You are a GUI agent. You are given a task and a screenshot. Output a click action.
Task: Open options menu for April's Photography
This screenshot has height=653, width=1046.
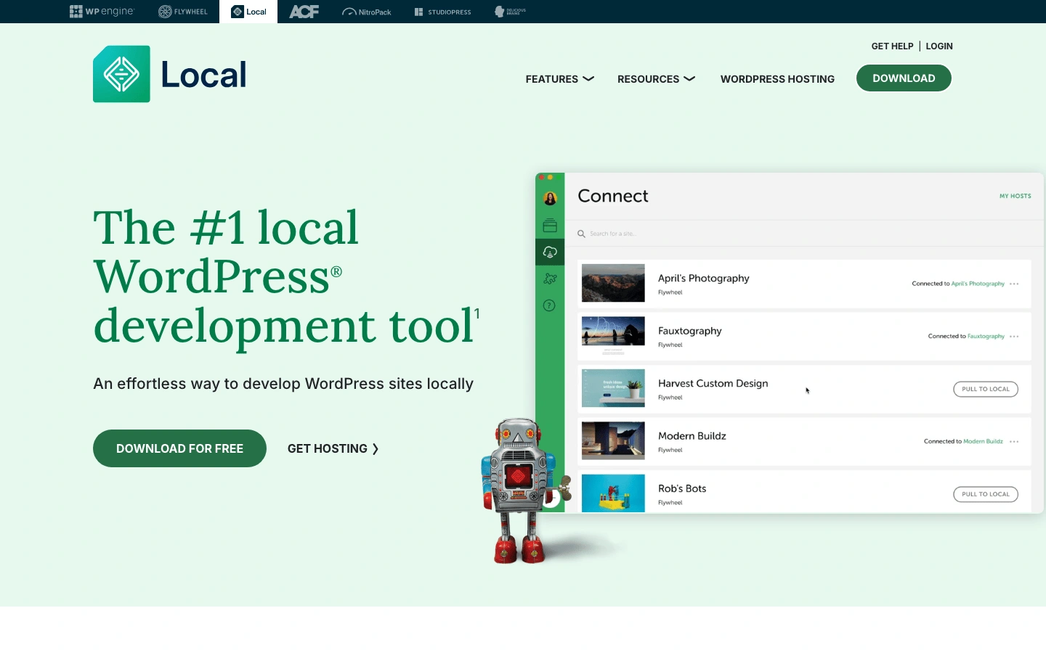pos(1014,284)
